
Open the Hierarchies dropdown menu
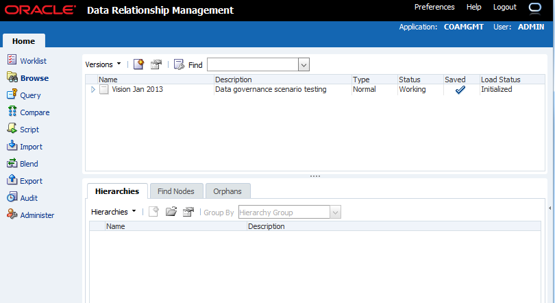click(x=114, y=212)
